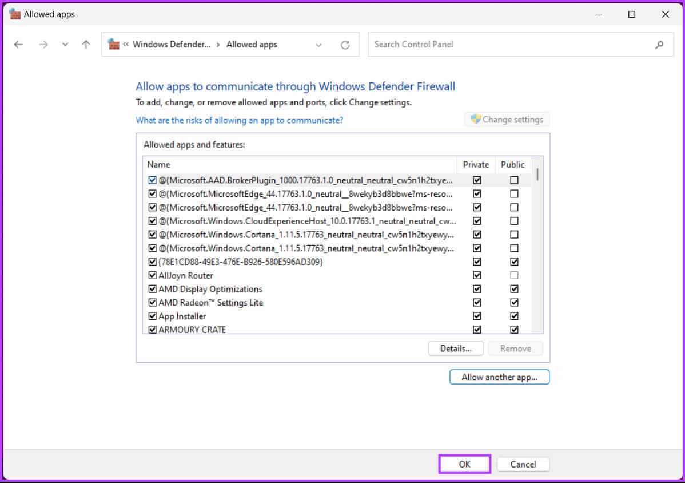Click the forward navigation arrow
The height and width of the screenshot is (483, 685).
(x=43, y=45)
